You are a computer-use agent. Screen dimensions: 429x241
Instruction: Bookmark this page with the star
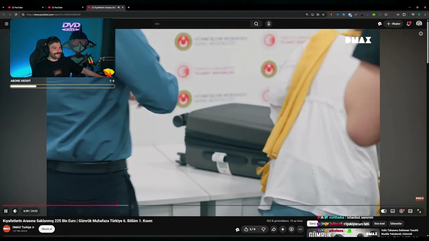pos(323,15)
